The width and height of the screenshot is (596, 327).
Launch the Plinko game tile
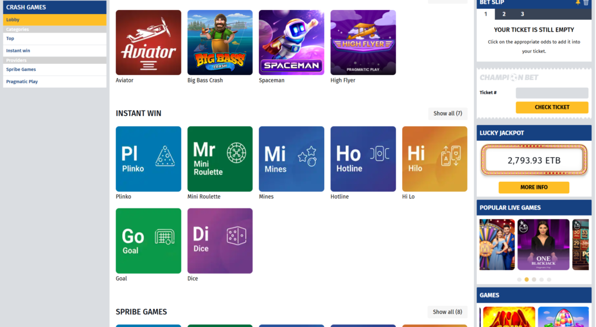(148, 159)
